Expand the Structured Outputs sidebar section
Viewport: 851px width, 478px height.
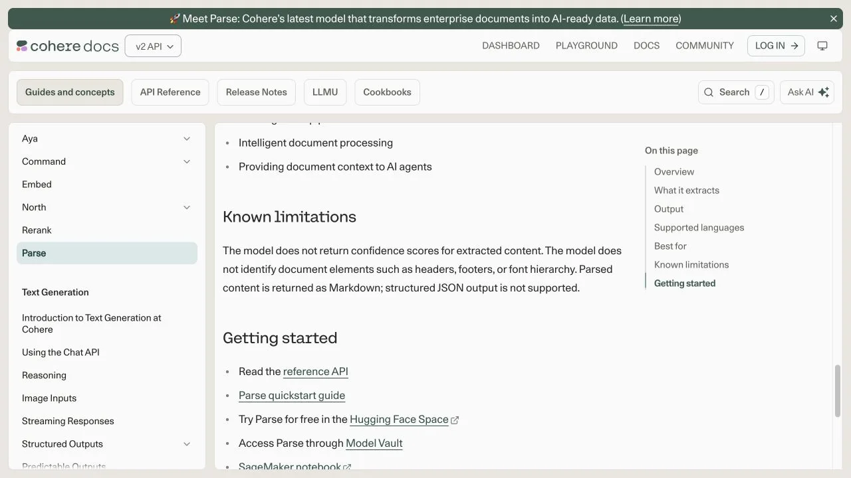[x=187, y=444]
